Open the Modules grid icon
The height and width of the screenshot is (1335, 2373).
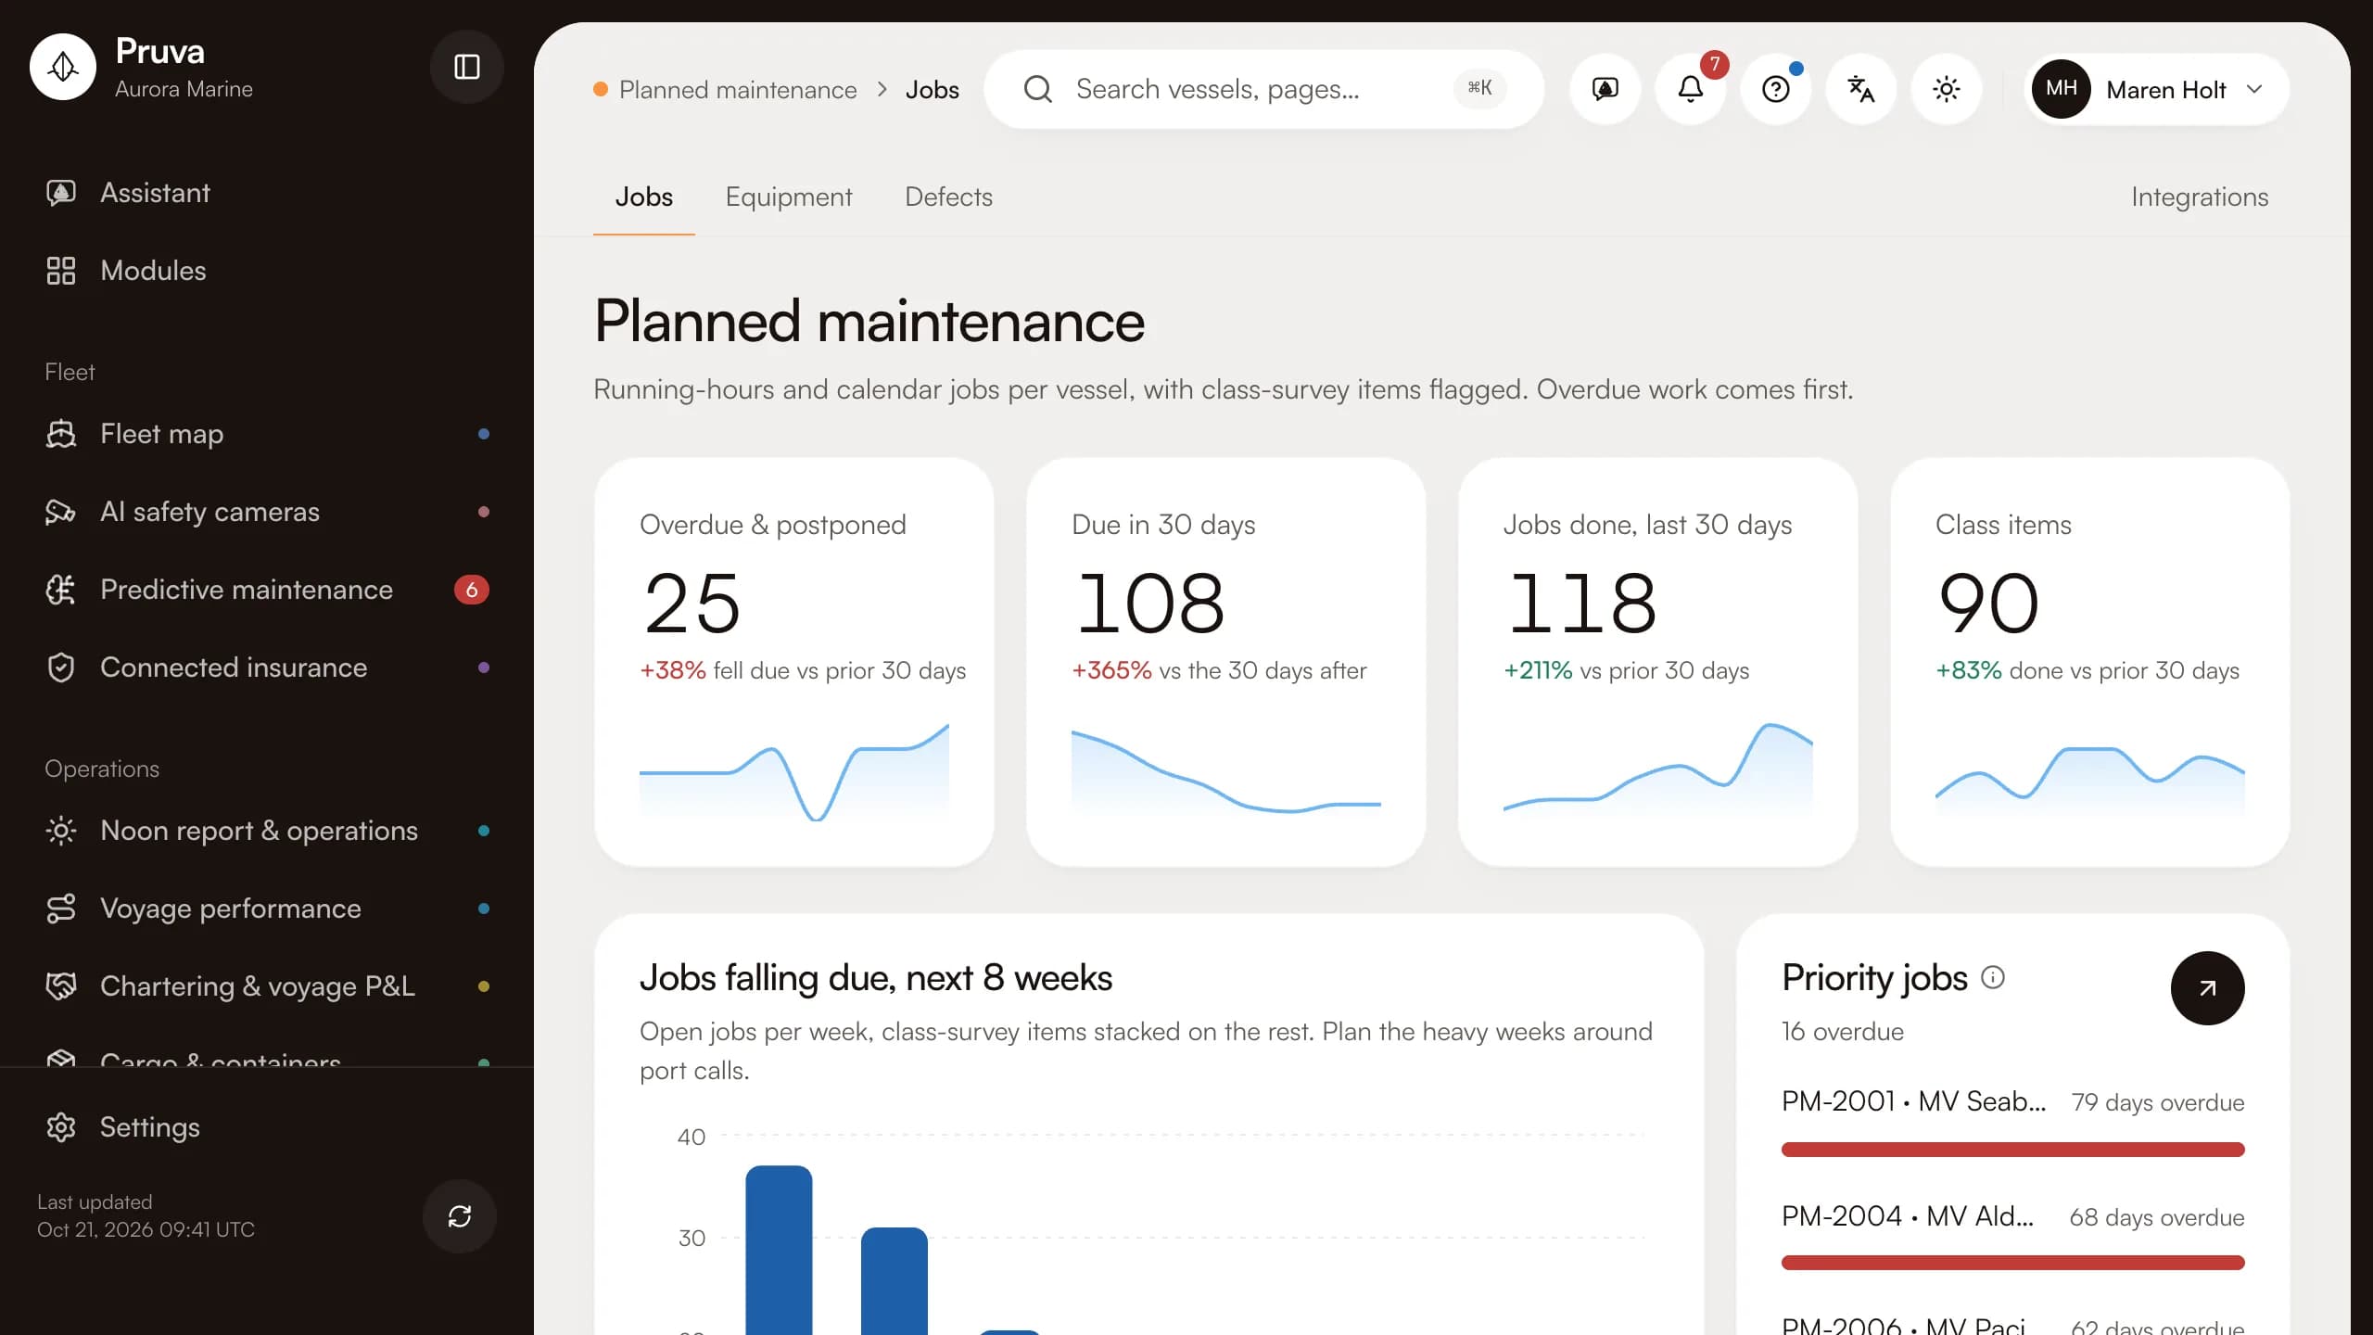[61, 271]
